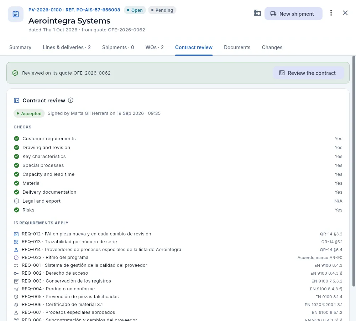Select REQ-014 Proveedores de procesos especiales row

178,250
